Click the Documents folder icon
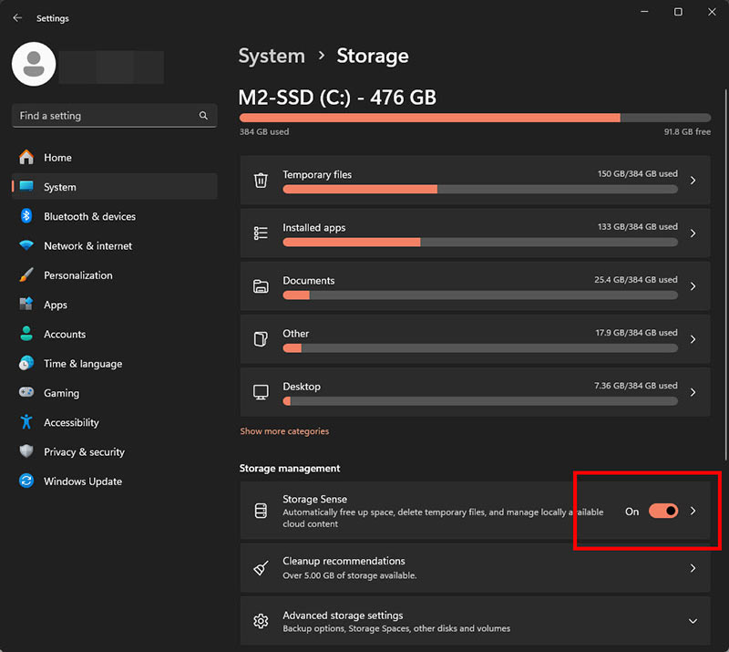Screen dimensions: 729x652 click(x=261, y=286)
